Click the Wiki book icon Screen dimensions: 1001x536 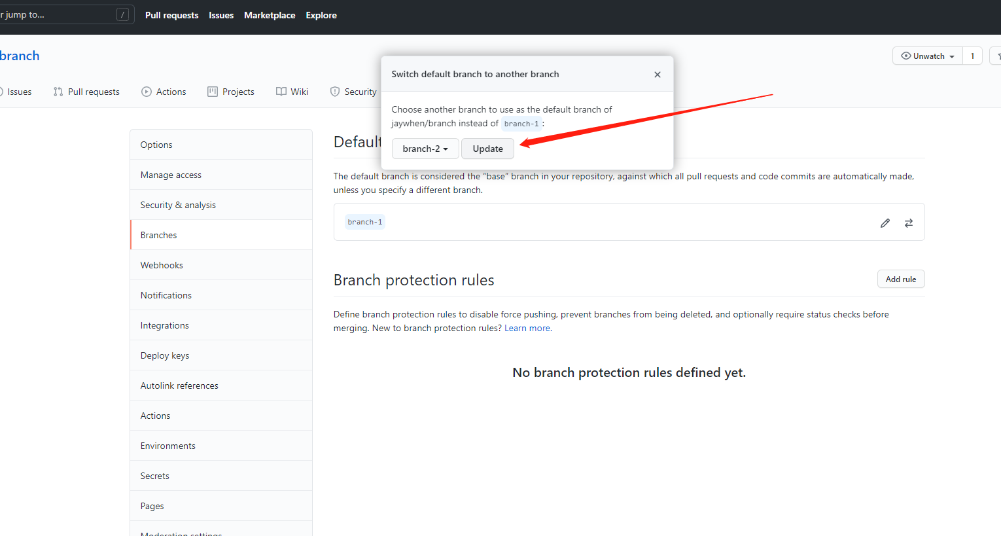coord(281,92)
